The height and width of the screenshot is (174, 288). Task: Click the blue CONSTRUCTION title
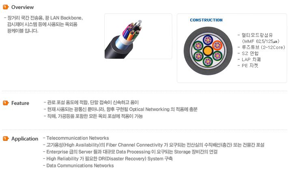point(206,20)
